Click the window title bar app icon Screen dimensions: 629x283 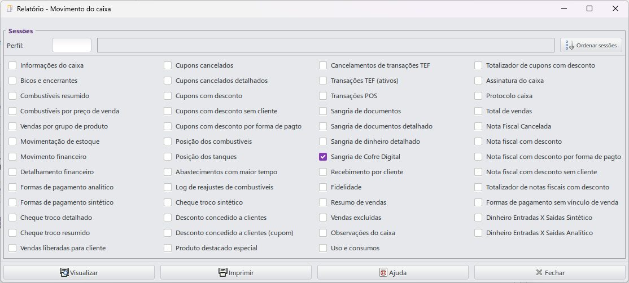point(9,9)
